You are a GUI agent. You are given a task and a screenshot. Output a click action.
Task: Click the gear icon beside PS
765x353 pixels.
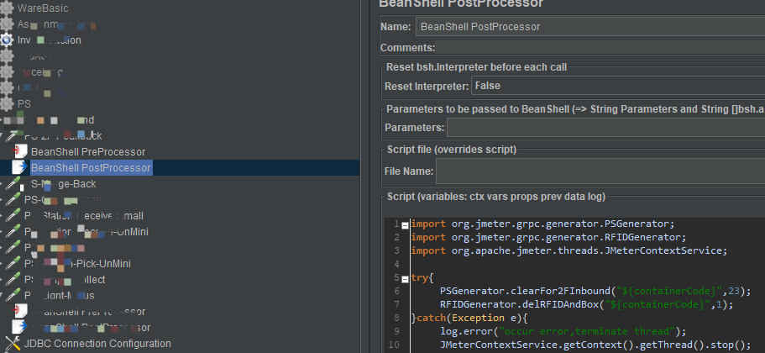click(x=7, y=104)
